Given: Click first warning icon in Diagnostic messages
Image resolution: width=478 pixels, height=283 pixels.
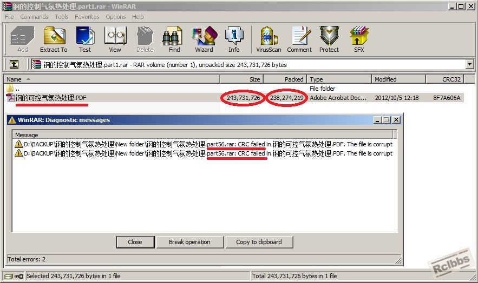Looking at the screenshot, I should click(18, 144).
